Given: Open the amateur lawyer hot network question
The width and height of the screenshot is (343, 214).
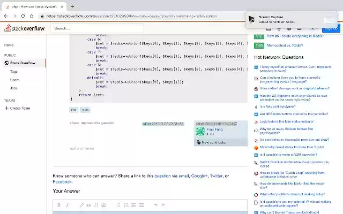Looking at the screenshot, I should pos(295,69).
